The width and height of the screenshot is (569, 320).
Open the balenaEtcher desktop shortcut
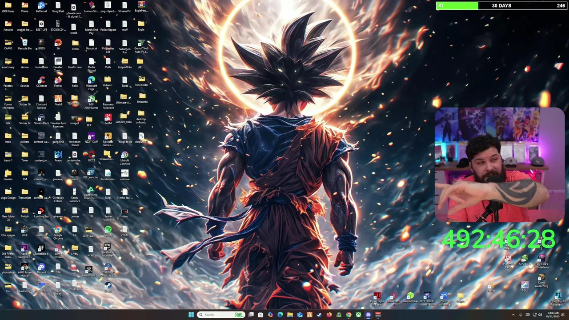point(410,298)
